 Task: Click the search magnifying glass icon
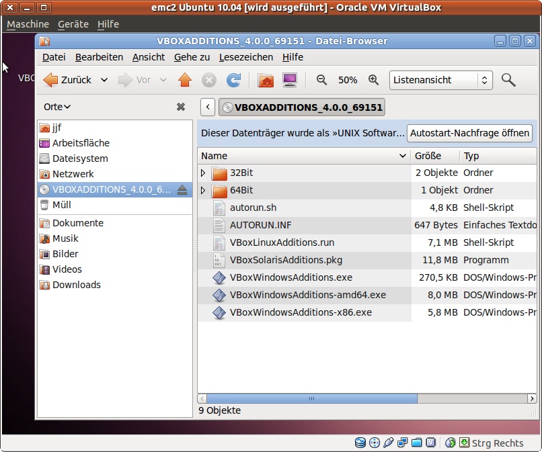[x=508, y=80]
